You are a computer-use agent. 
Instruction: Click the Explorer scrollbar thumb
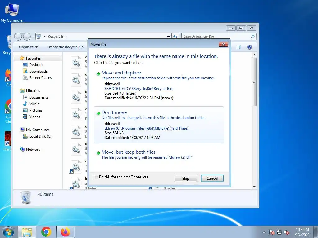click(x=254, y=82)
